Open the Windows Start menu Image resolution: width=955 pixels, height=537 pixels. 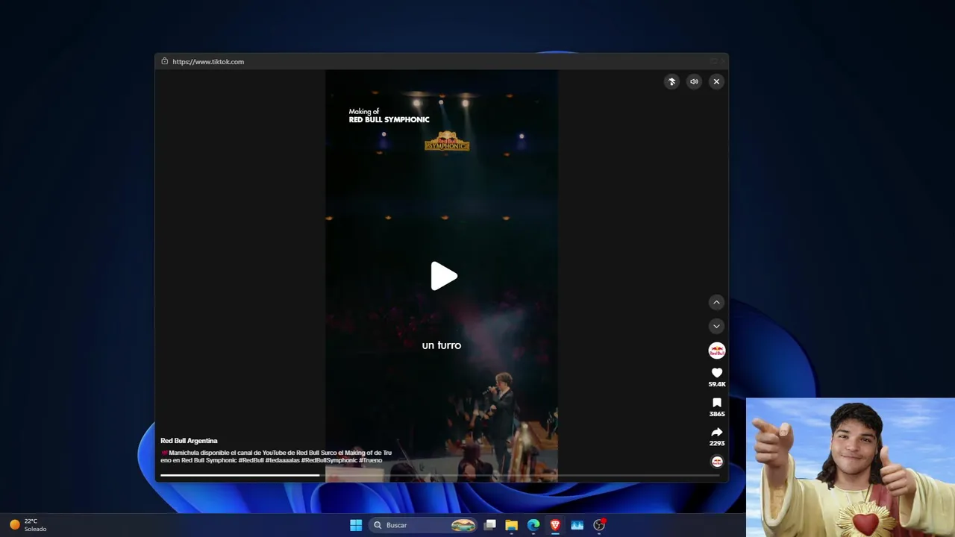point(356,525)
